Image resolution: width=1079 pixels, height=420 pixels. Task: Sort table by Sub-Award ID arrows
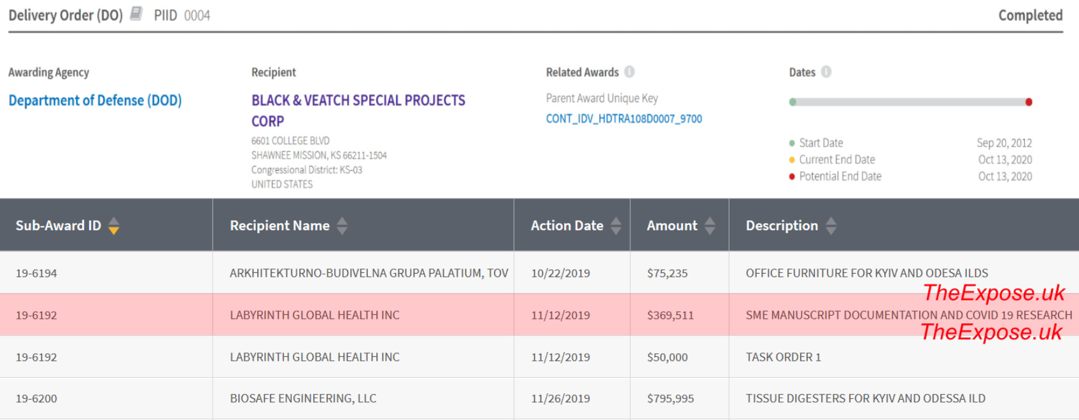(x=114, y=226)
